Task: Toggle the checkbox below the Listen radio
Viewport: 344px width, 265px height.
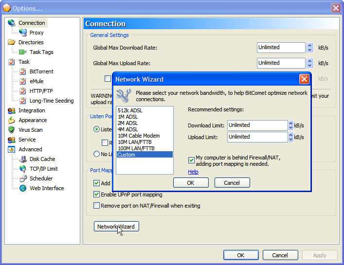Action: (x=105, y=142)
